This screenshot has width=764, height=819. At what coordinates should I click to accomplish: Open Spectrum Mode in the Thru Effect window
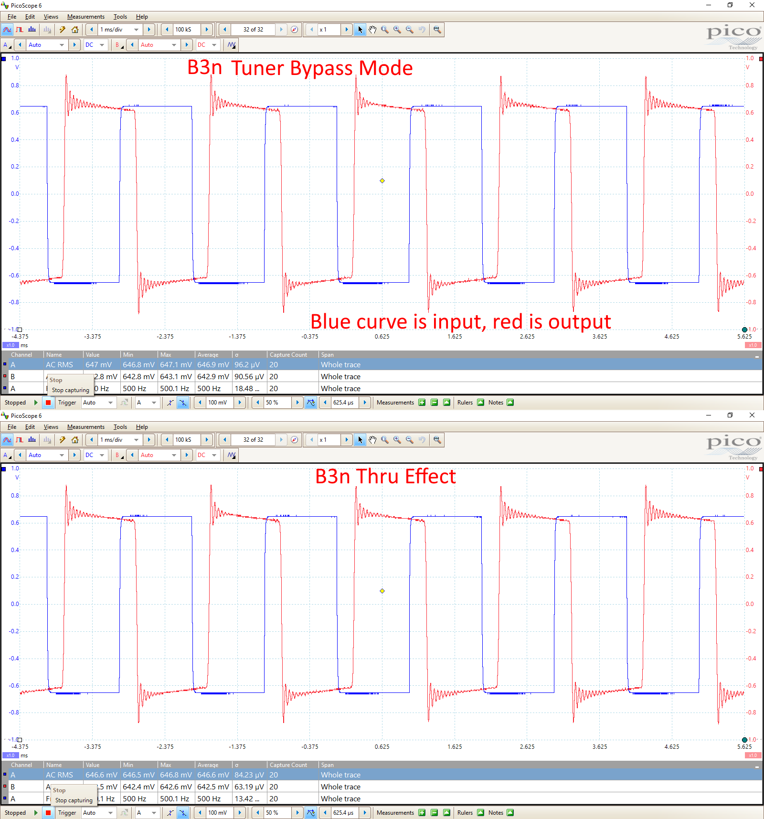(x=32, y=440)
